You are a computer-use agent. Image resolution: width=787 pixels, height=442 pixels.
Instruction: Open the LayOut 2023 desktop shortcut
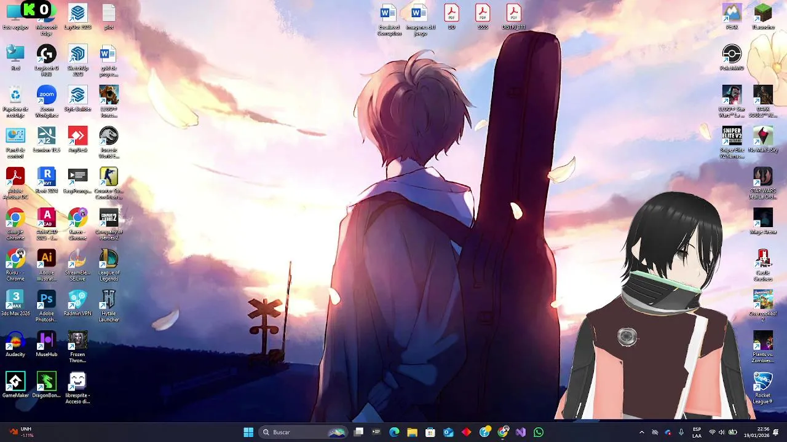click(x=77, y=17)
